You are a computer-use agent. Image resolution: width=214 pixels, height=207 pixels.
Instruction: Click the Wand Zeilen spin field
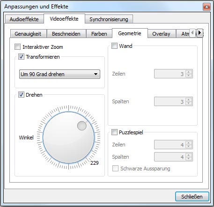173,74
